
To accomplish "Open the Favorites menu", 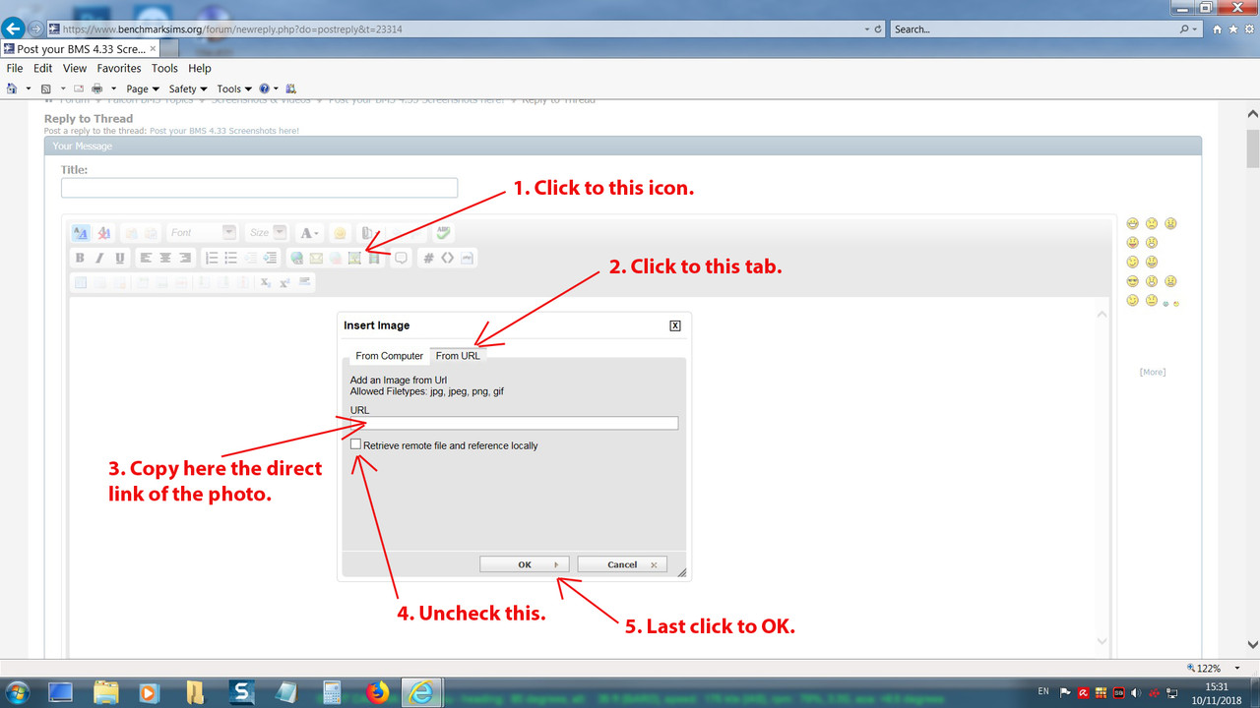I will point(119,69).
